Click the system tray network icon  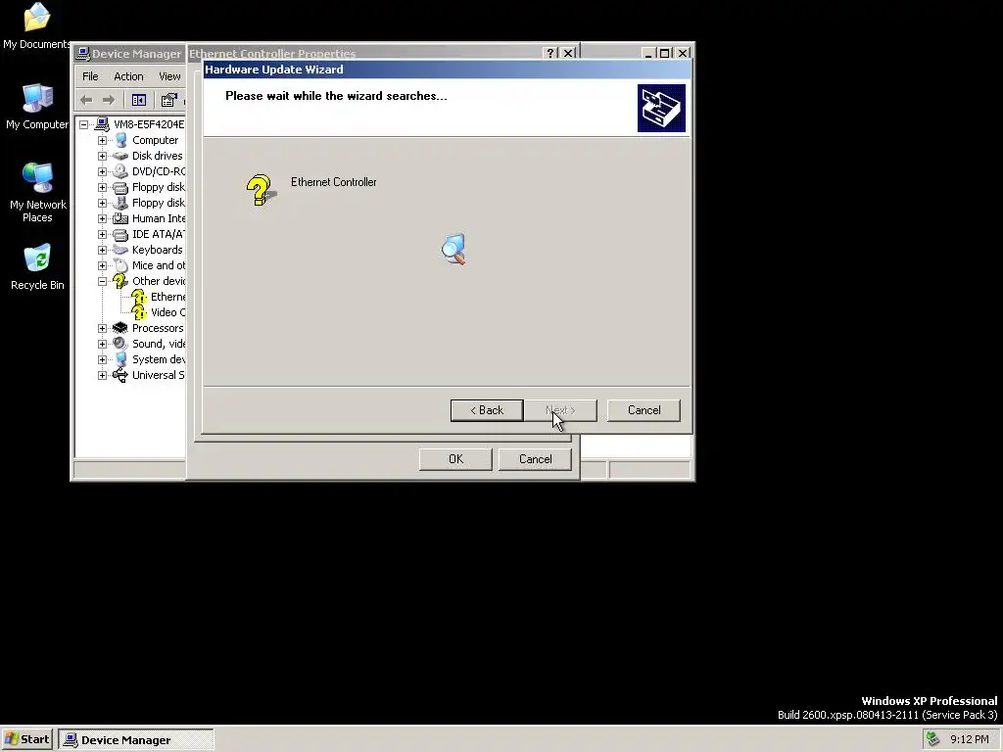coord(932,739)
